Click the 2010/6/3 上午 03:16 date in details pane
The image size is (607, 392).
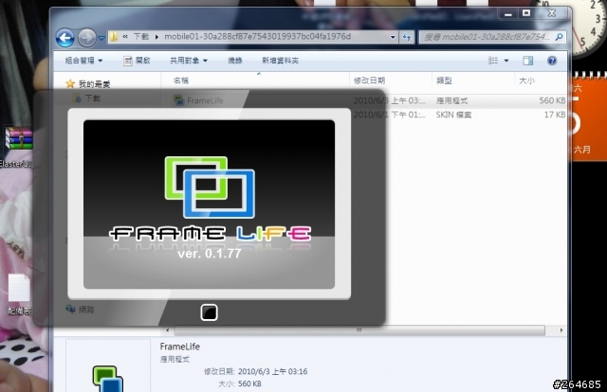272,371
